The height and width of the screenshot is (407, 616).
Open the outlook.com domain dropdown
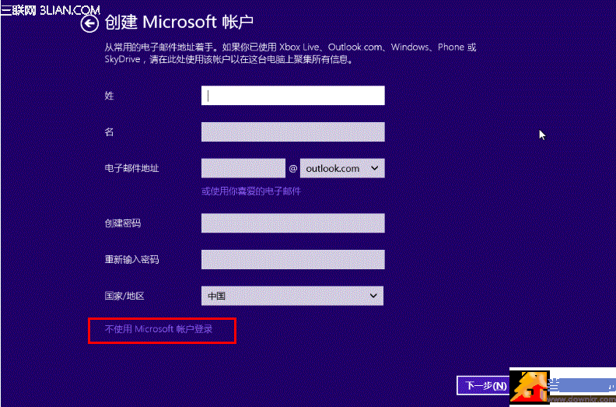(x=342, y=168)
